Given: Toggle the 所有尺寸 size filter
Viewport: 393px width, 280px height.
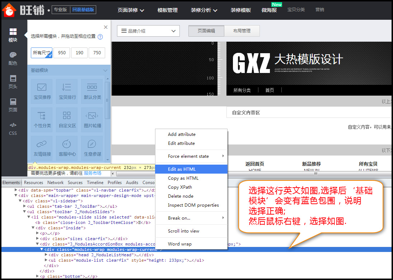Looking at the screenshot, I should (42, 53).
